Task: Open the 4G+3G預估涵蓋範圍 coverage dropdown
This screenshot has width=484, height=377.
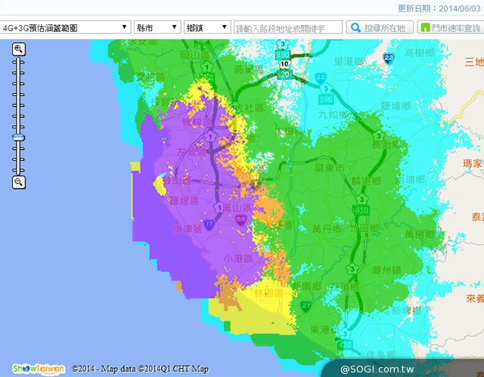Action: coord(66,27)
